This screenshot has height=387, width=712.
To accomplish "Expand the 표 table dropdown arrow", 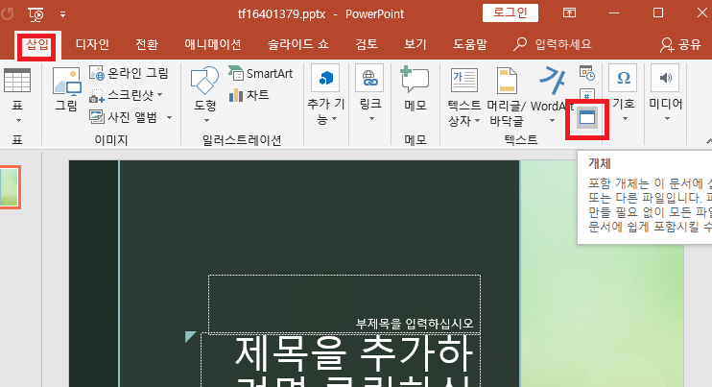I will click(x=18, y=120).
